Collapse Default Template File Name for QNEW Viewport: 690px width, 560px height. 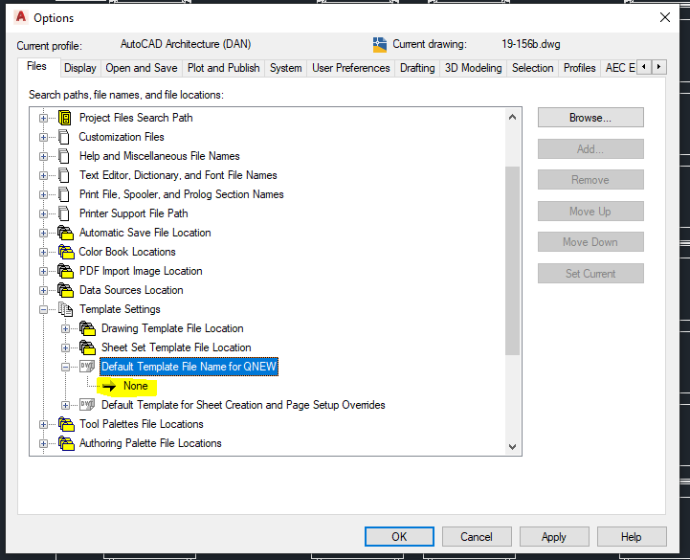point(65,367)
